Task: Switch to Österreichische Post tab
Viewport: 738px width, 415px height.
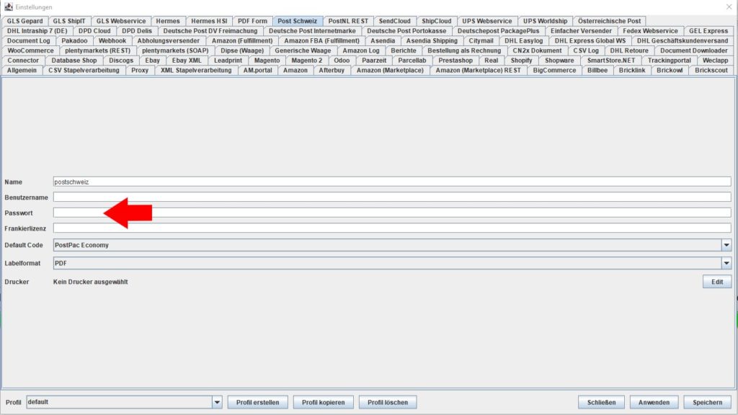Action: 609,21
